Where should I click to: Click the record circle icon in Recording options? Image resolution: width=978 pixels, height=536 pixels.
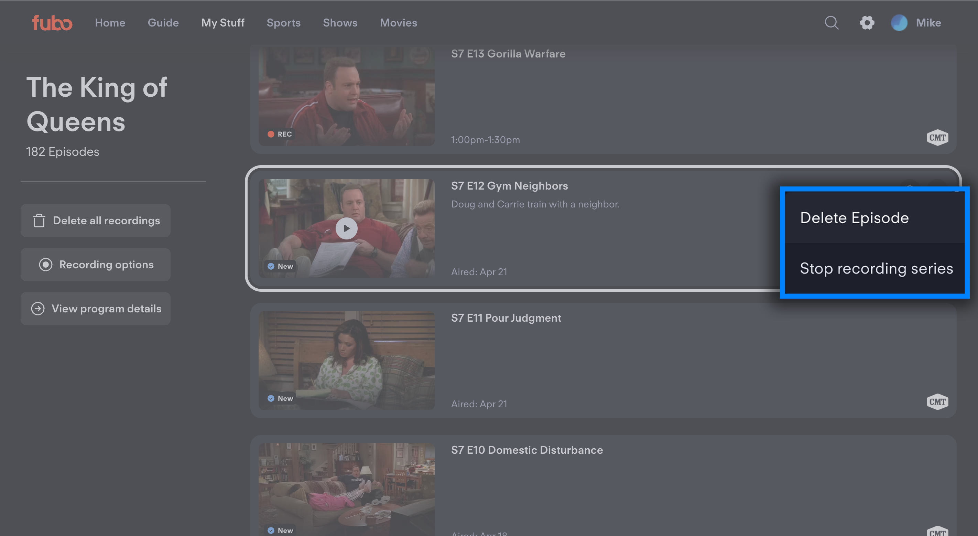45,265
